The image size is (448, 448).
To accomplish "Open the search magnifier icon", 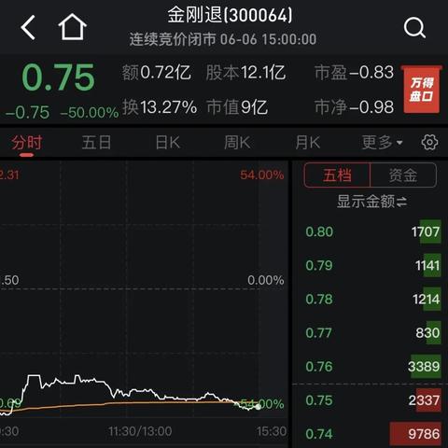I will coord(414,28).
